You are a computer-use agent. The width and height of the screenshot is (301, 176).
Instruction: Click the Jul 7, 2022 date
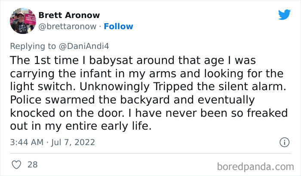tap(74, 142)
